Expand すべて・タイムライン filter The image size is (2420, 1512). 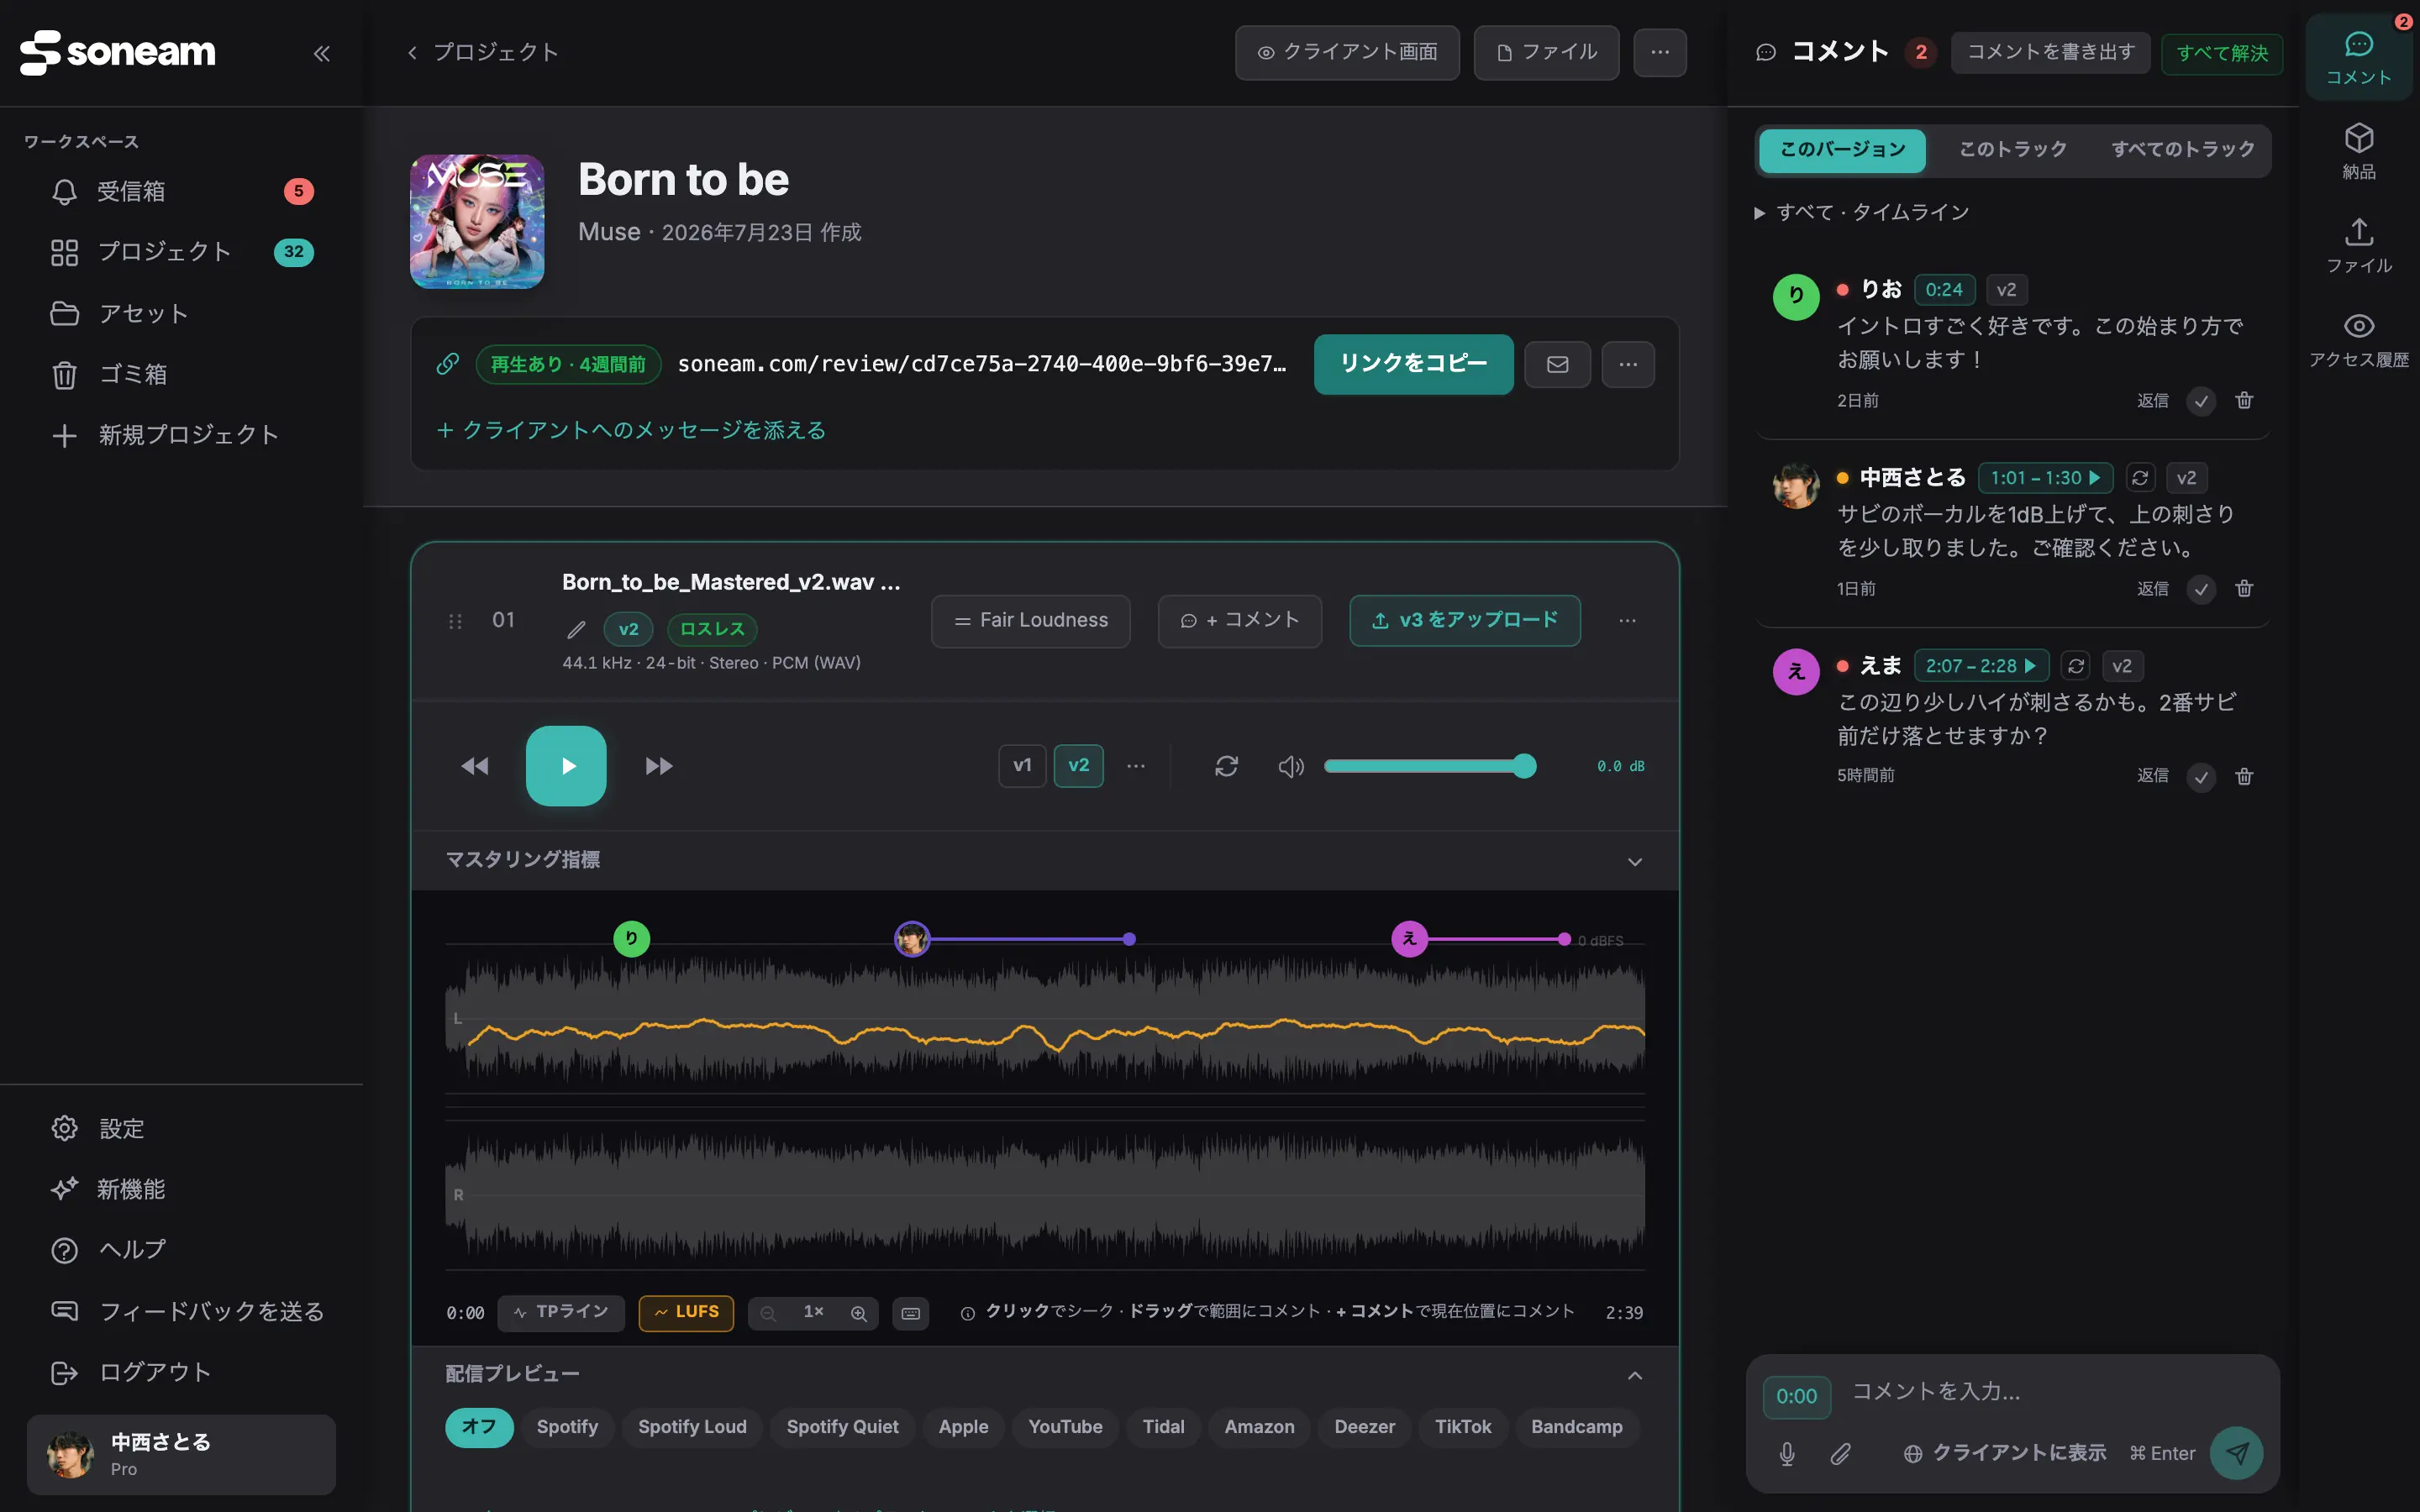click(1862, 212)
